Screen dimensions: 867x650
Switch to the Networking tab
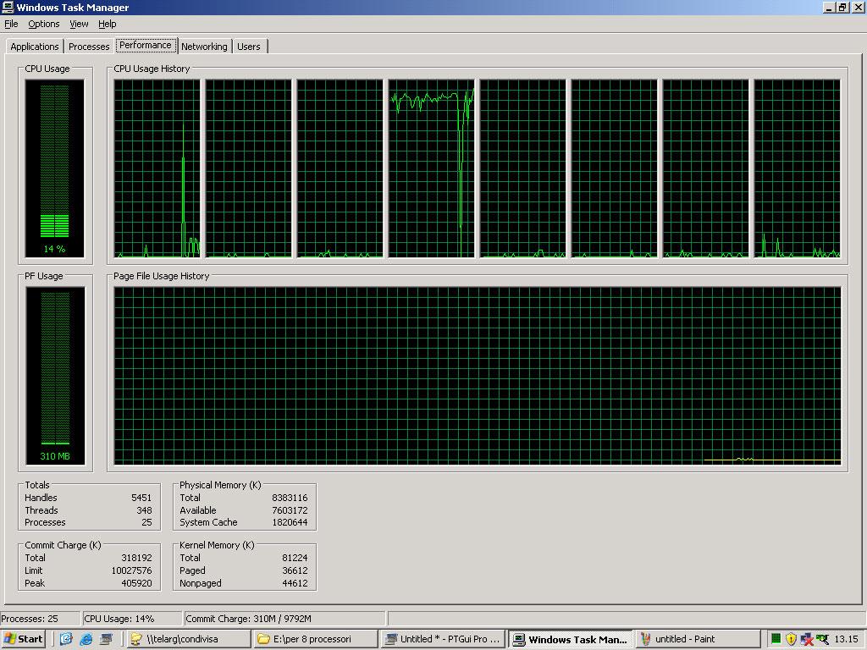[204, 47]
